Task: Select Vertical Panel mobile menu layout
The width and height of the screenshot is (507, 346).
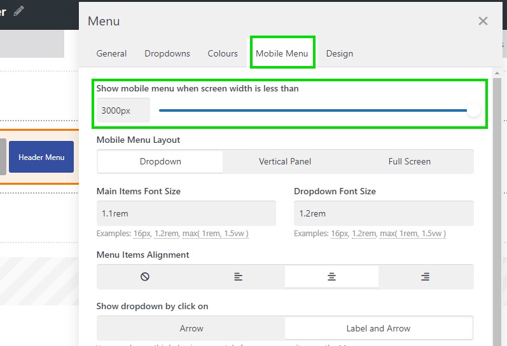Action: (x=285, y=161)
